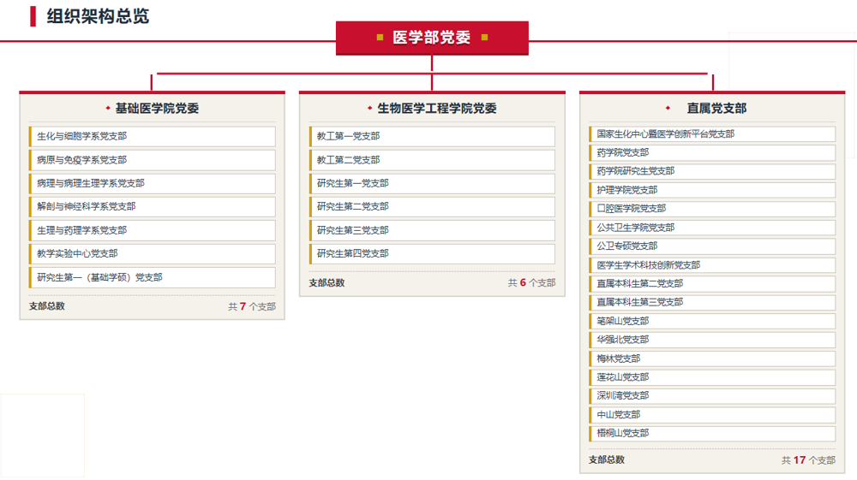Open 生化与细胞学系党支部 entry
Image resolution: width=857 pixels, height=480 pixels.
pyautogui.click(x=152, y=136)
